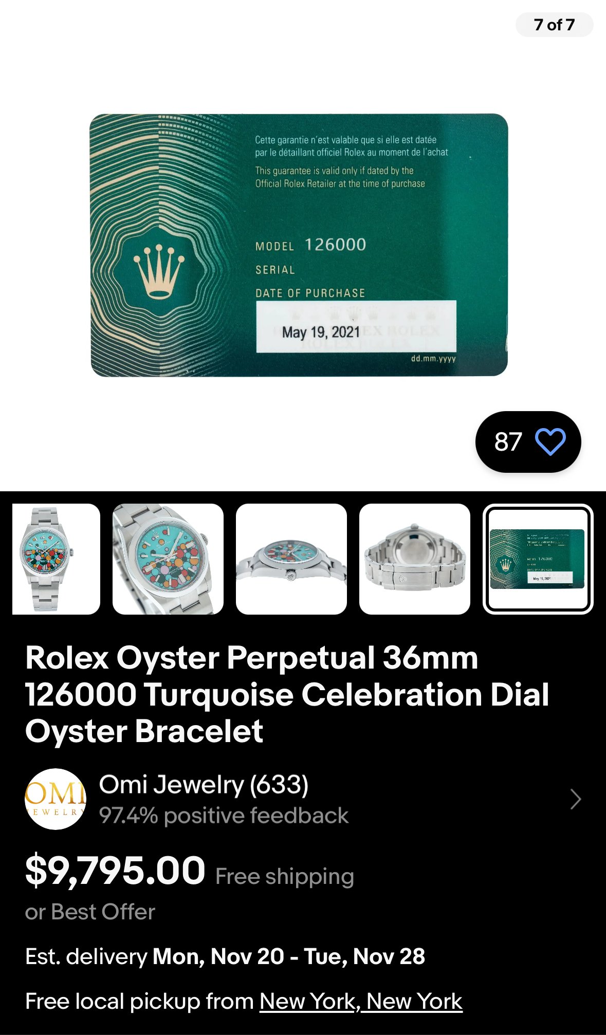Select the side profile watch thumbnail

tap(291, 559)
